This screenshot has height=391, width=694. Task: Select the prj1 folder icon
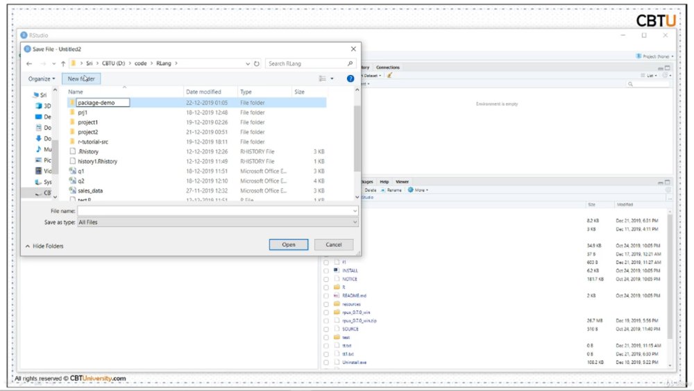72,113
